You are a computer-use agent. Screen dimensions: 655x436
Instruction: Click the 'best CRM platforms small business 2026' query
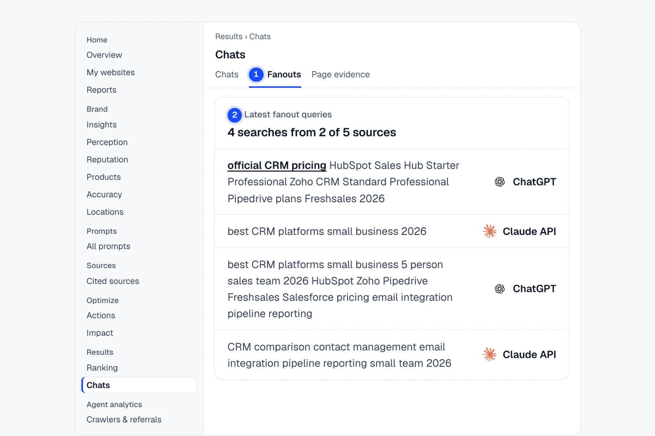click(x=327, y=231)
